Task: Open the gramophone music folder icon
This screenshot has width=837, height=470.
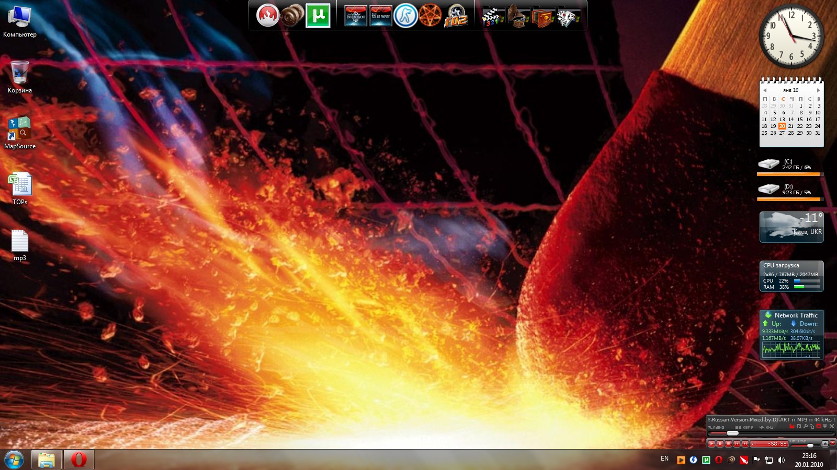Action: 518,17
